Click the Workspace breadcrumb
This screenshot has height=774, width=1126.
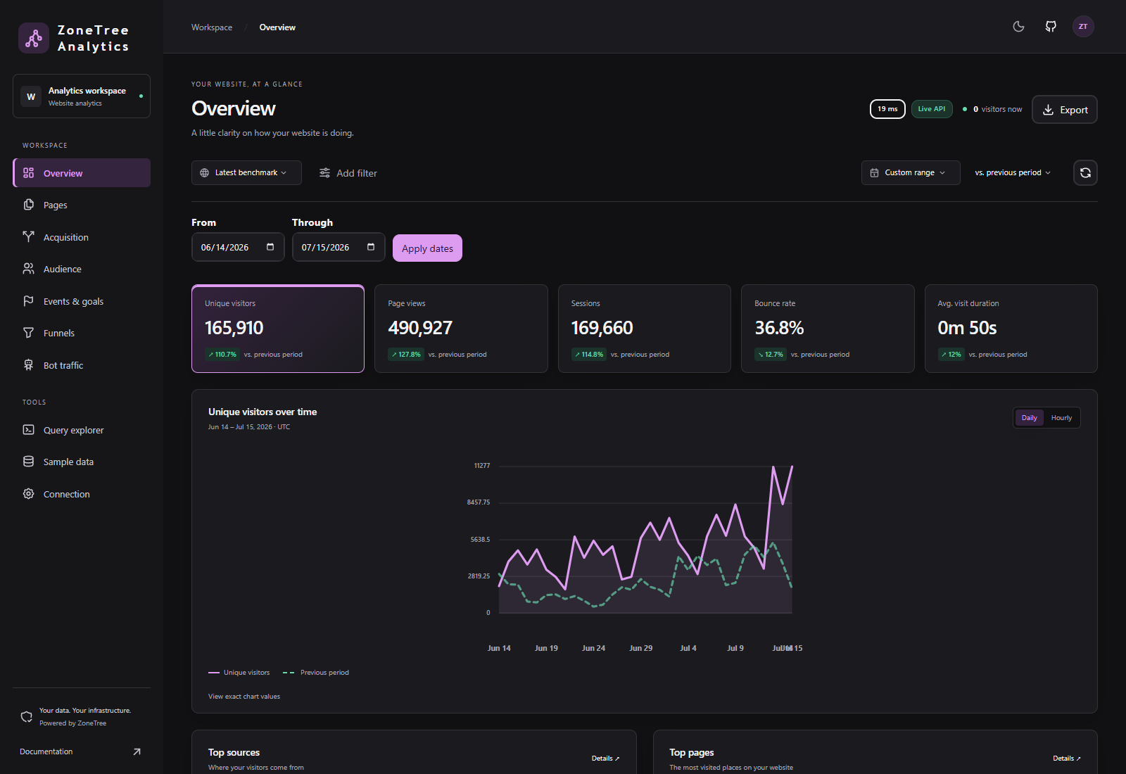(212, 27)
